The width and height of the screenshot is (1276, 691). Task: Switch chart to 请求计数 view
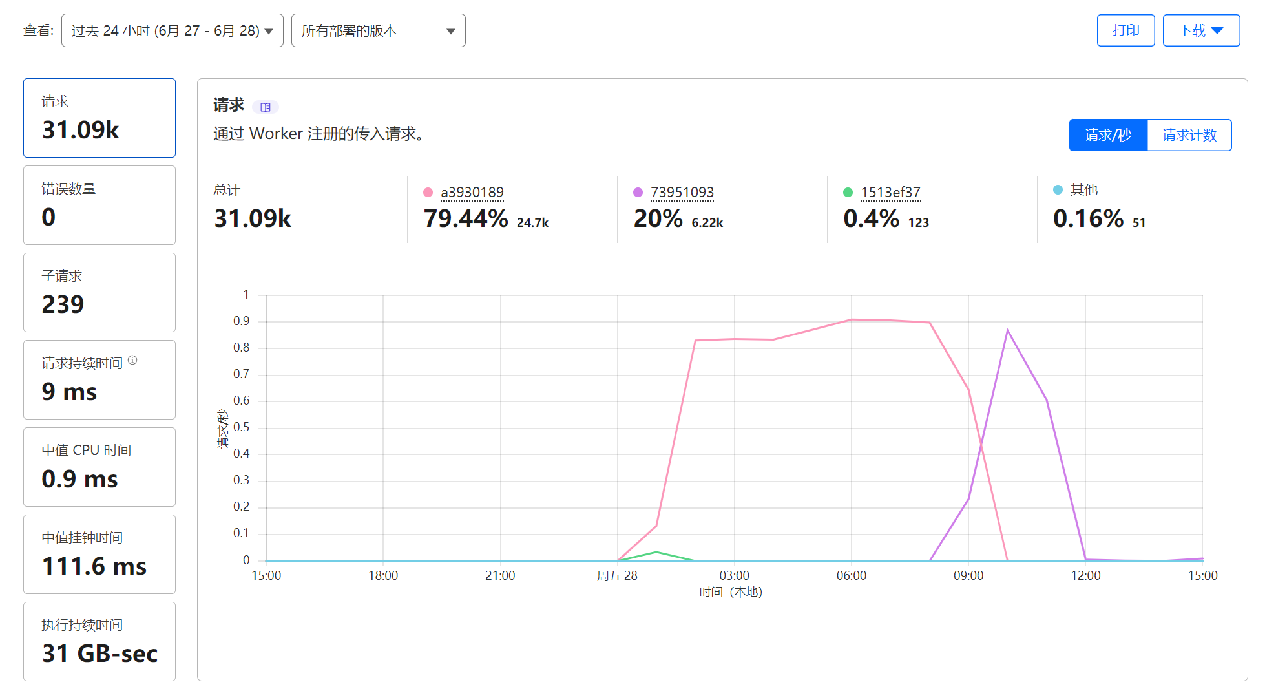[x=1189, y=135]
